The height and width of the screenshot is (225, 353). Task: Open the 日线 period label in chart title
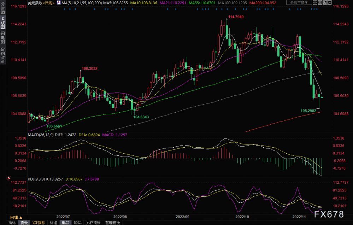pos(49,3)
